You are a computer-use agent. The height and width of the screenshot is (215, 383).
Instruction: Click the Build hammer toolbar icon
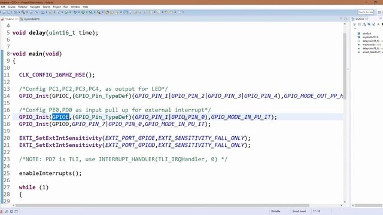point(23,12)
